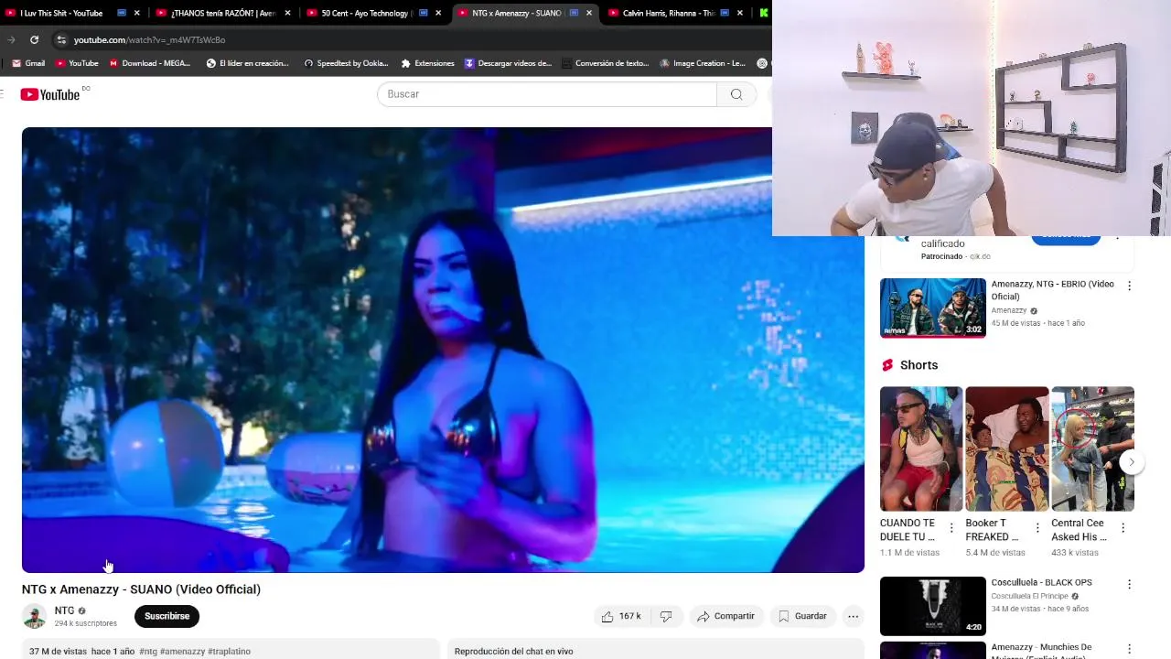Click the video player
This screenshot has width=1171, height=659.
tap(443, 350)
